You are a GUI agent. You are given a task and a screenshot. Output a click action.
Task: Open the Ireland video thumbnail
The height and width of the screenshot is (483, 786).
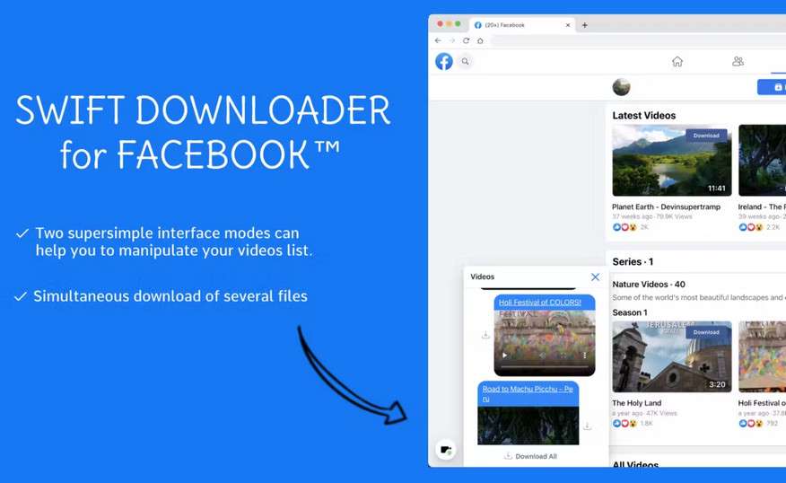[x=762, y=161]
